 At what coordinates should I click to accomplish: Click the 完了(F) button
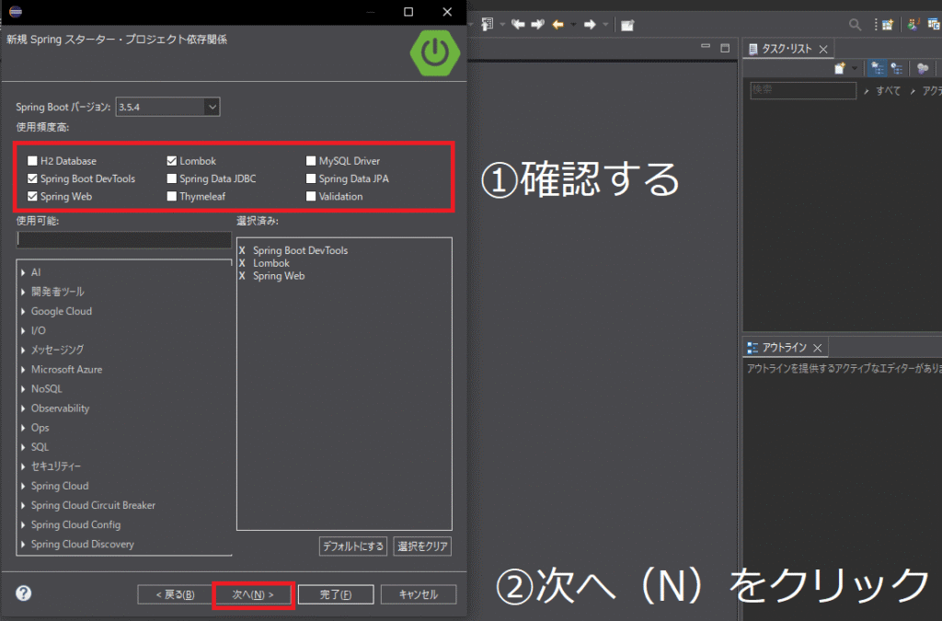click(x=336, y=594)
